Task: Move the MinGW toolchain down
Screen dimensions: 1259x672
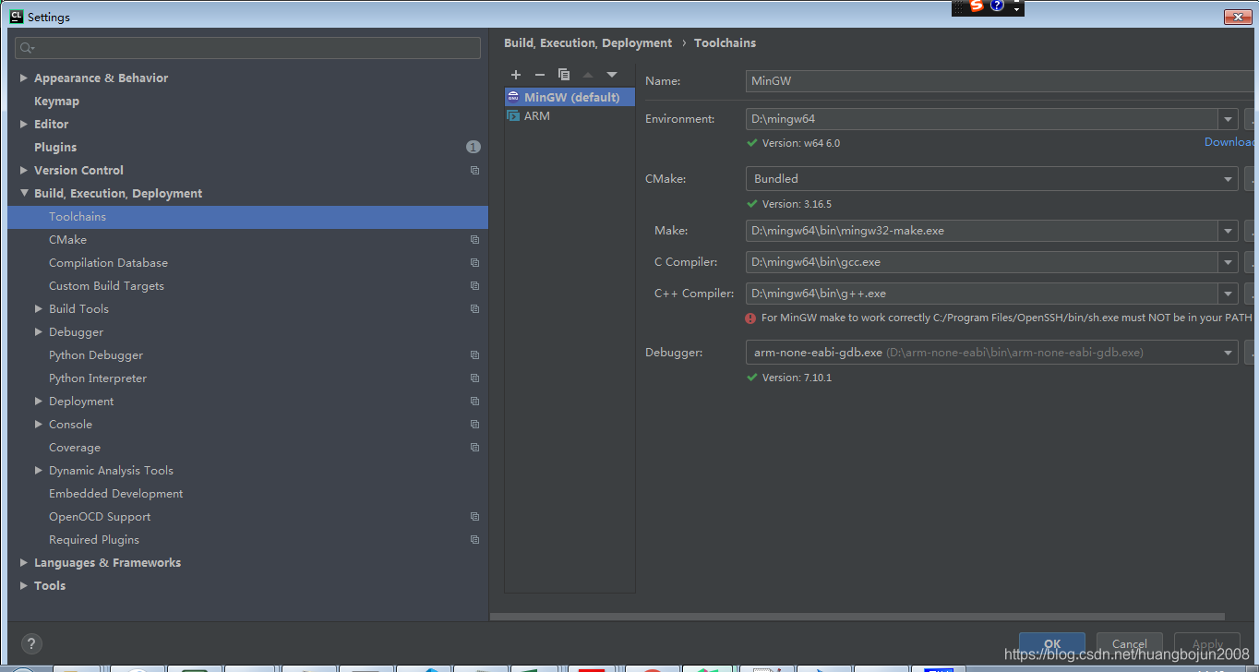Action: point(612,74)
